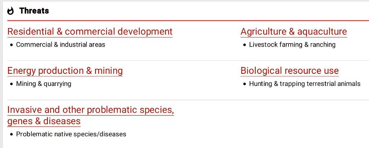
Task: Follow the Energy production & mining link
Action: point(65,71)
